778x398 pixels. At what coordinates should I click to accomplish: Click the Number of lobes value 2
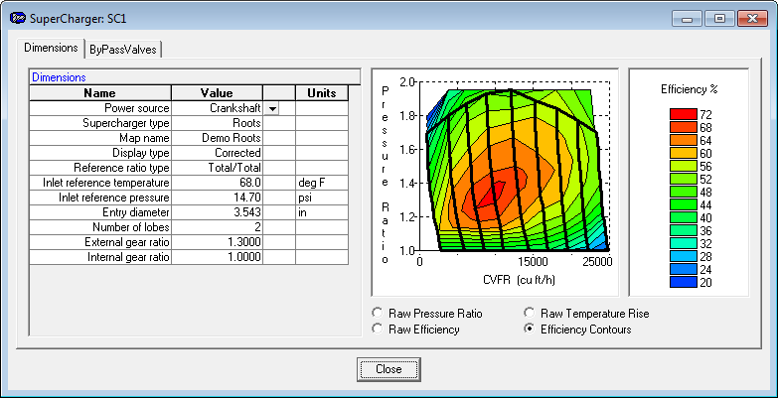tap(217, 227)
